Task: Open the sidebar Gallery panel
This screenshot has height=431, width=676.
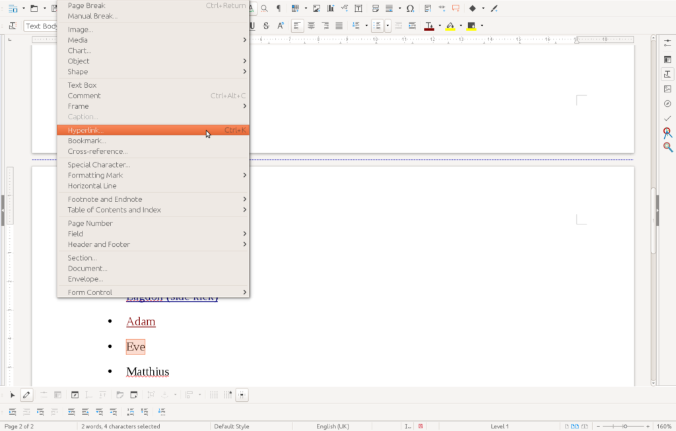Action: [667, 88]
